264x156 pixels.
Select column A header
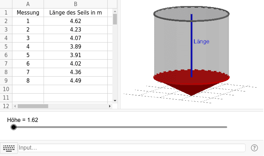[x=28, y=4]
